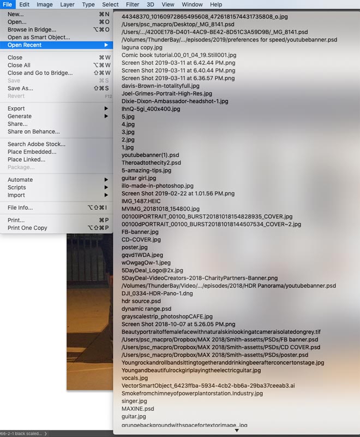Choose Place Linked...
Viewport: 360px width, 437px height.
[x=57, y=160]
